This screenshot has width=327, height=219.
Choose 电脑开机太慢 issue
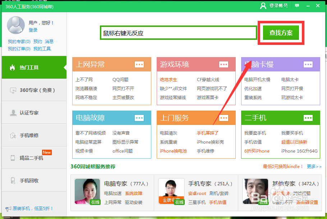(x=257, y=80)
